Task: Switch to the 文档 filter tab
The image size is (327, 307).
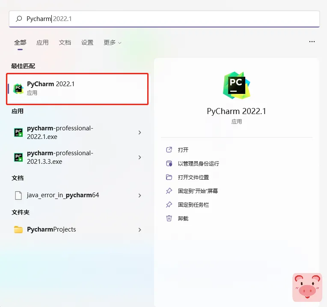Action: coord(65,42)
